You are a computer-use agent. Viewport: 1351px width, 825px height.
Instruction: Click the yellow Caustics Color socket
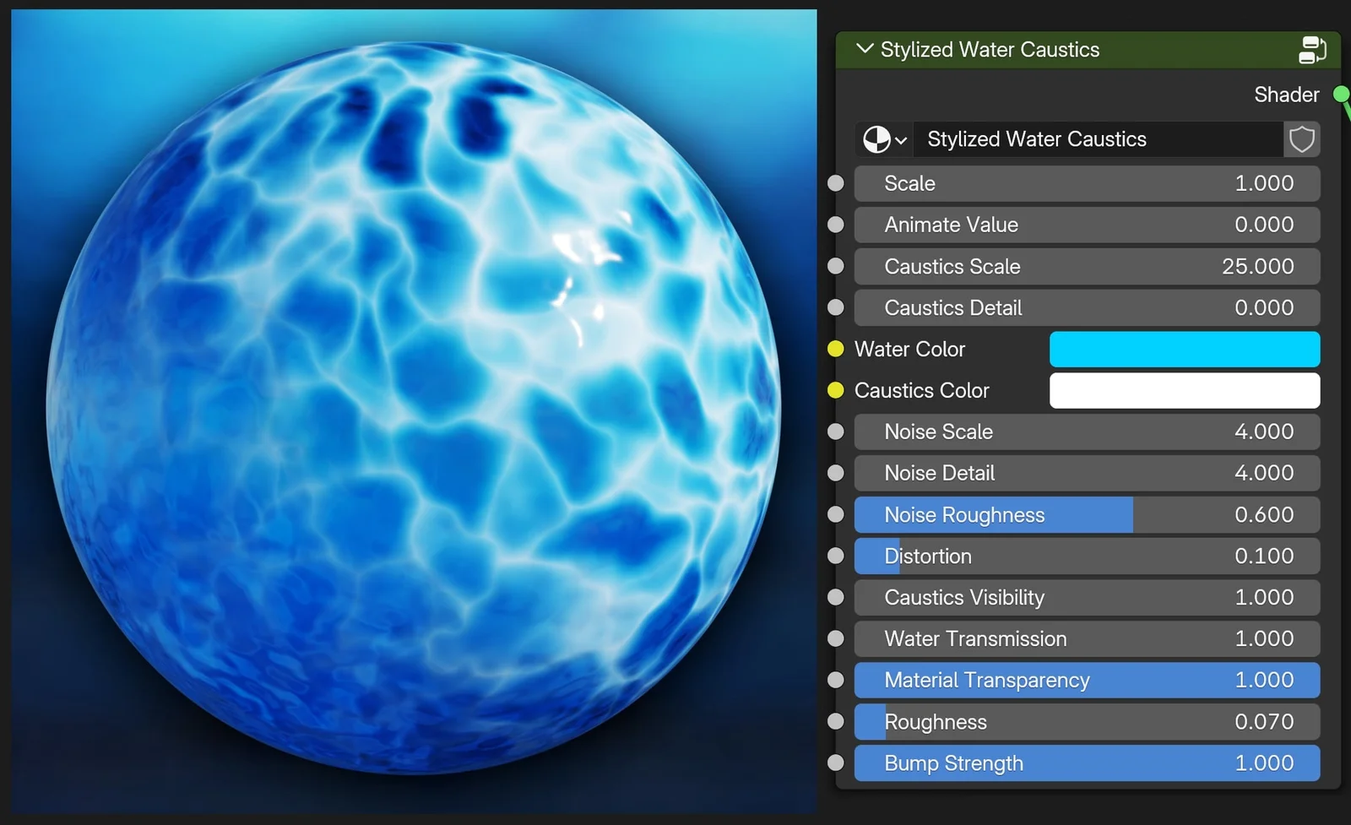pyautogui.click(x=836, y=390)
